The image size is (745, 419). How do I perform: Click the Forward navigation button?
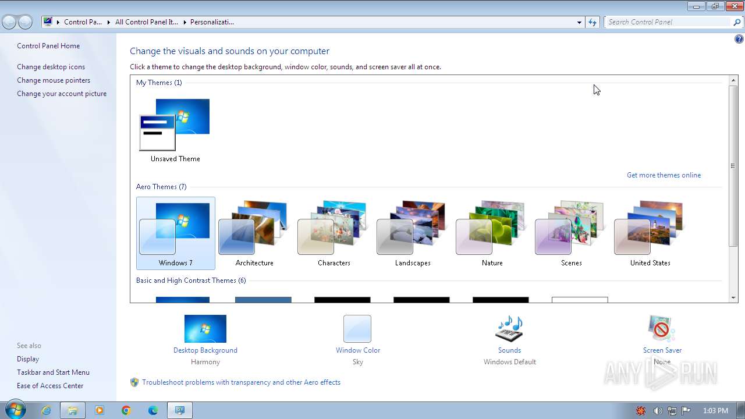[x=25, y=22]
